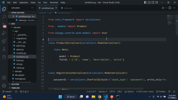Open Source Control view with 10K badge

[x=4, y=25]
